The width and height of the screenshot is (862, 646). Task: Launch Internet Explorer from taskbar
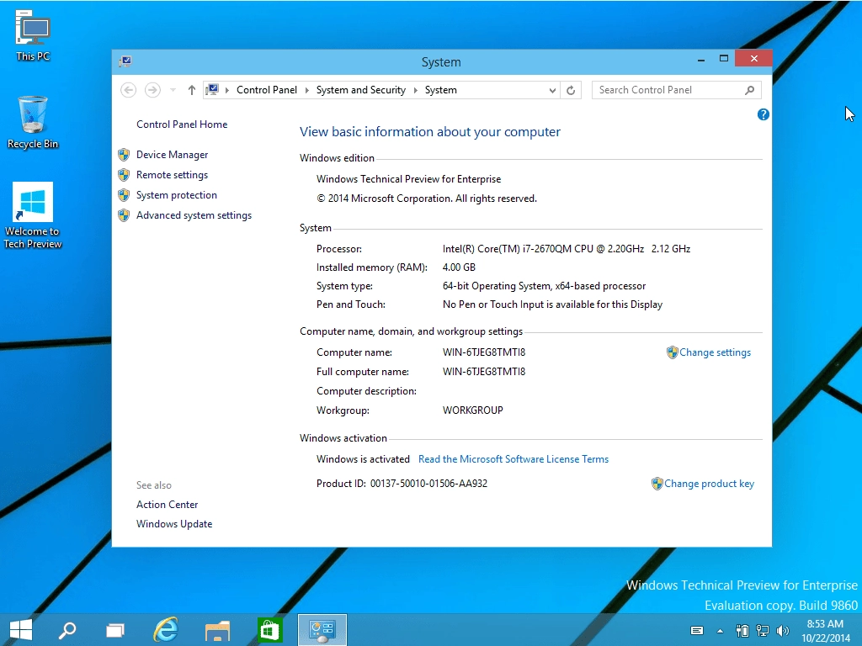(x=166, y=629)
